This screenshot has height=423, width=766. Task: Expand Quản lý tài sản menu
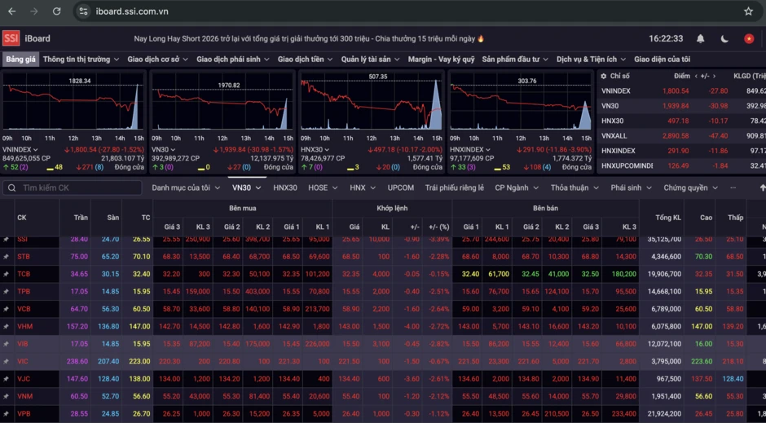pos(370,59)
